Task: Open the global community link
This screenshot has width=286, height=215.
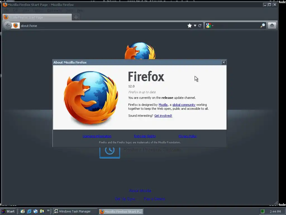Action: [184, 105]
